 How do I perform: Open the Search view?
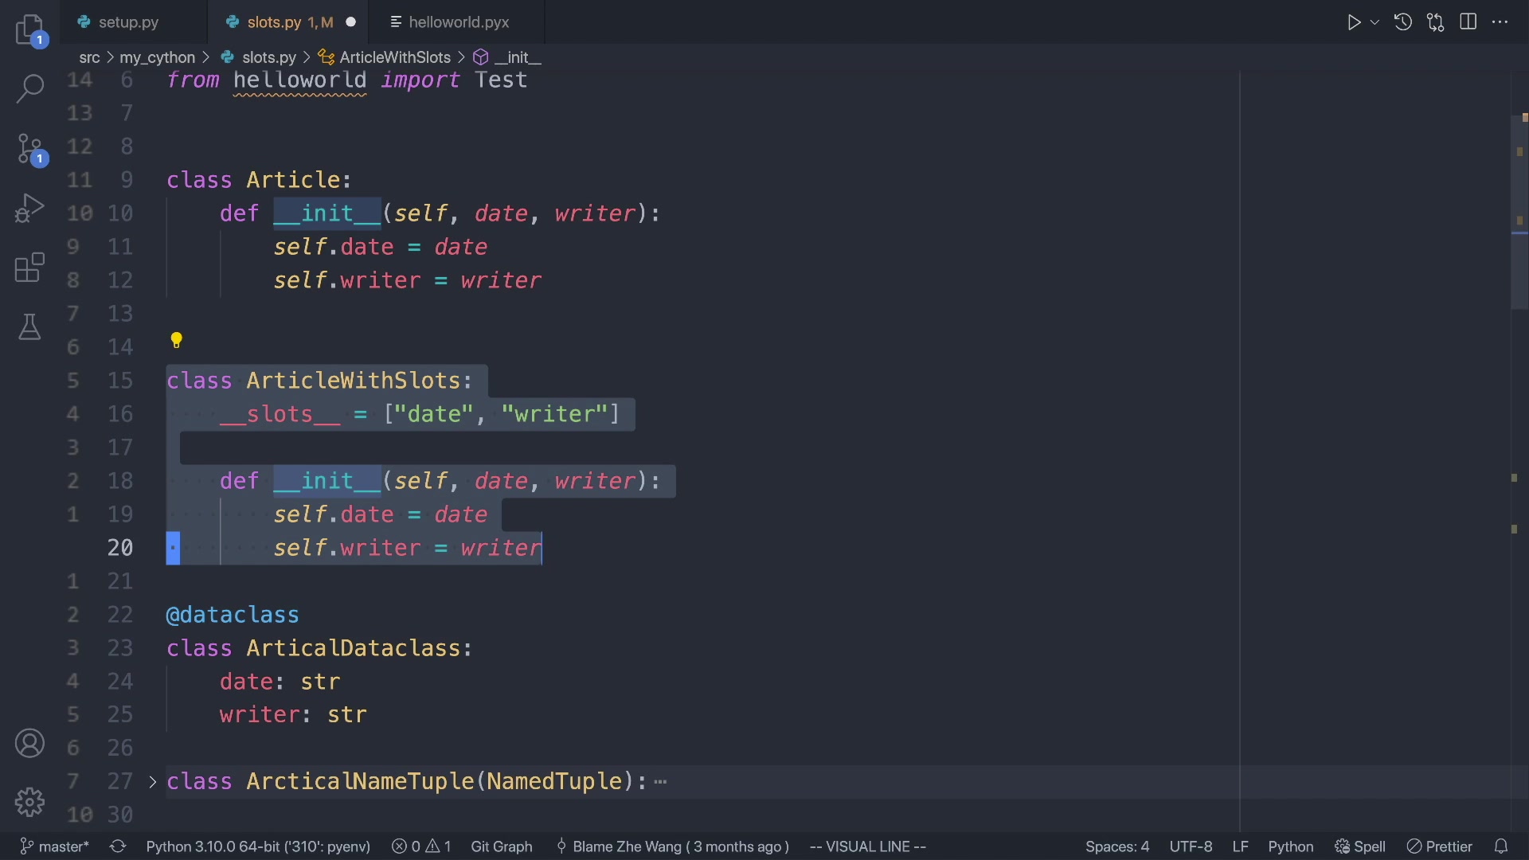(29, 88)
